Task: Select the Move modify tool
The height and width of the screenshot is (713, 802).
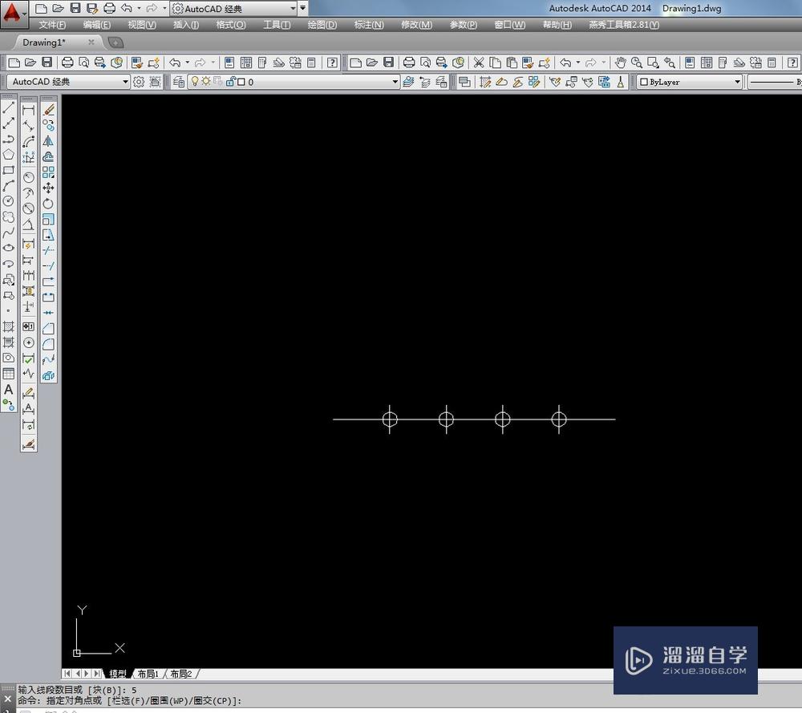Action: pyautogui.click(x=49, y=188)
